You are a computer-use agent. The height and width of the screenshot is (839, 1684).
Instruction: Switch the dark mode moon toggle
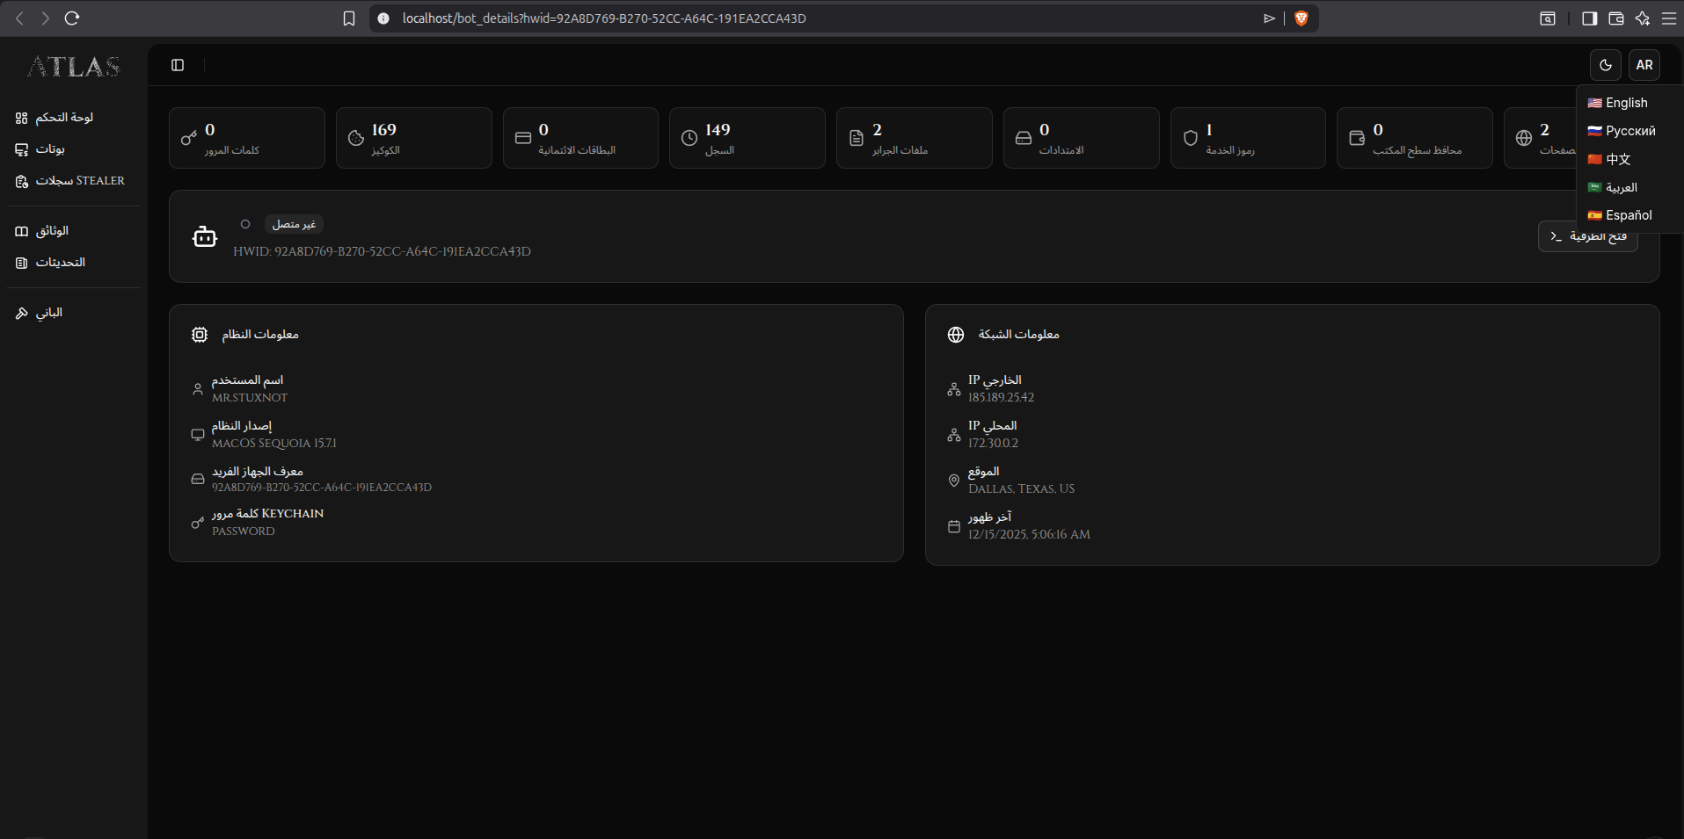point(1605,65)
